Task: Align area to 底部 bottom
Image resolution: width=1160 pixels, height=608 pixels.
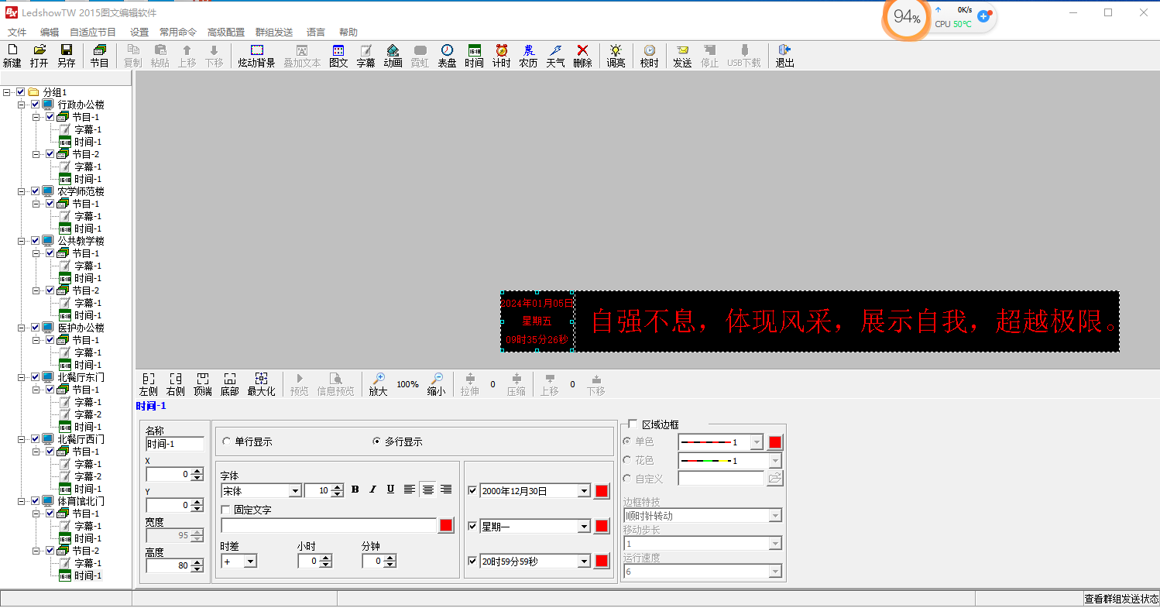Action: 230,384
